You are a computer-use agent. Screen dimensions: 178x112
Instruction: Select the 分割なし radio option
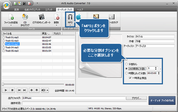click(126, 64)
